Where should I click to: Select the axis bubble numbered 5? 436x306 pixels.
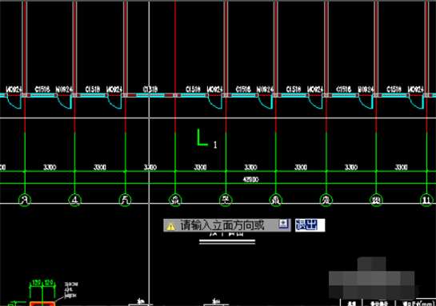pyautogui.click(x=125, y=200)
